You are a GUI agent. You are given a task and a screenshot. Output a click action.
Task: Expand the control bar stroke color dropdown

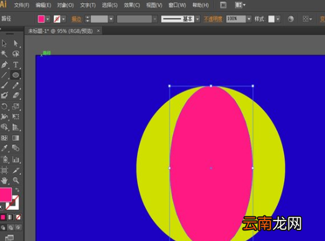point(63,19)
